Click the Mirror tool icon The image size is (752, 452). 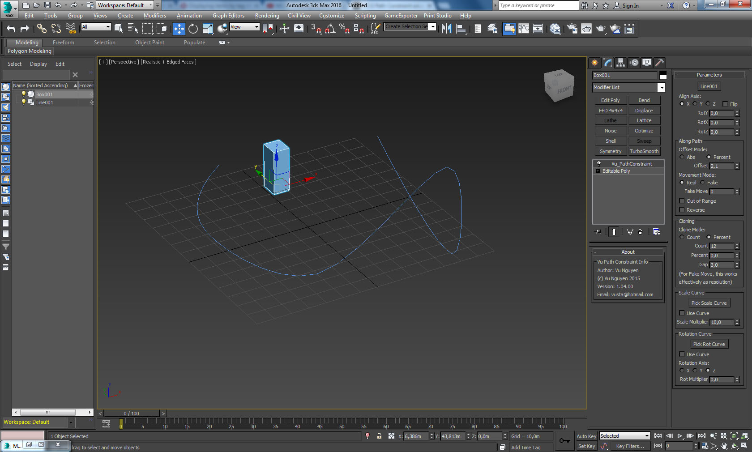tap(446, 29)
